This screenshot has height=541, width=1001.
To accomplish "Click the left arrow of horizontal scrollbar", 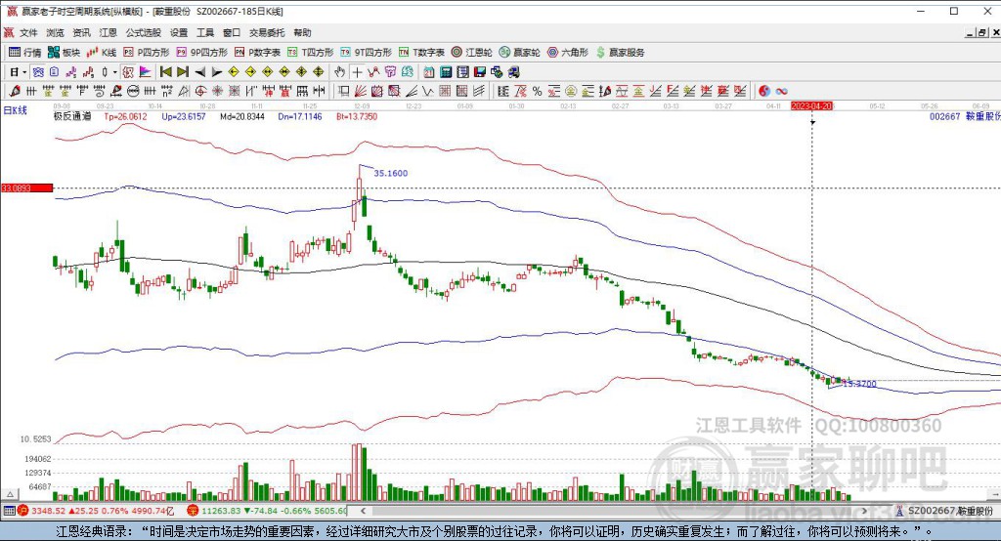I will (x=364, y=511).
